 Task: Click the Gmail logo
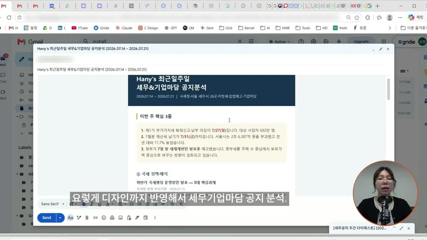tap(30, 42)
